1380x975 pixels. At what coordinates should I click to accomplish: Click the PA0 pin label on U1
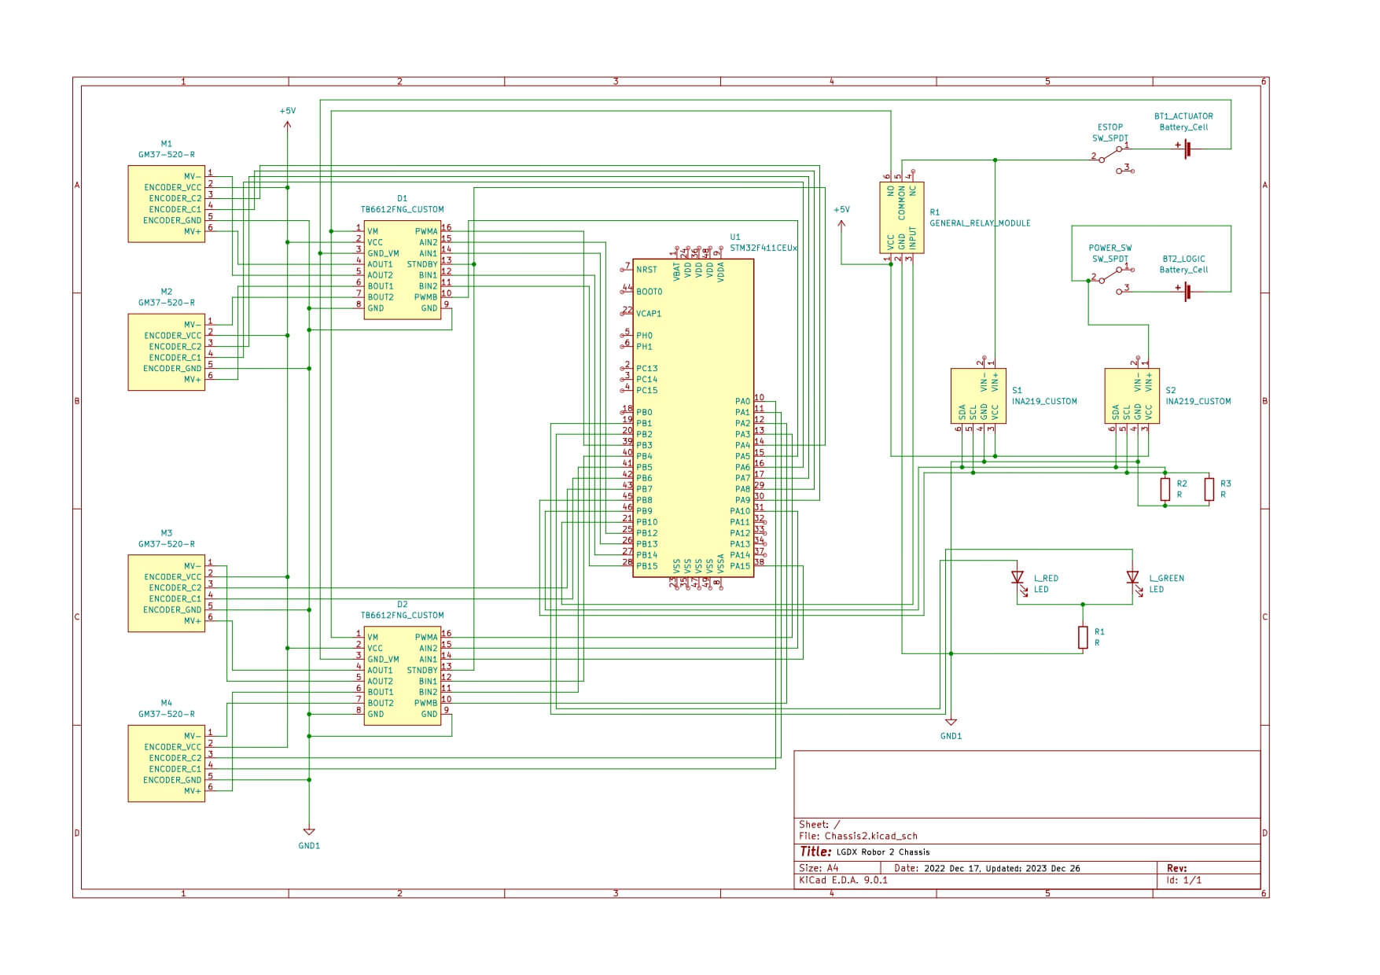[742, 401]
